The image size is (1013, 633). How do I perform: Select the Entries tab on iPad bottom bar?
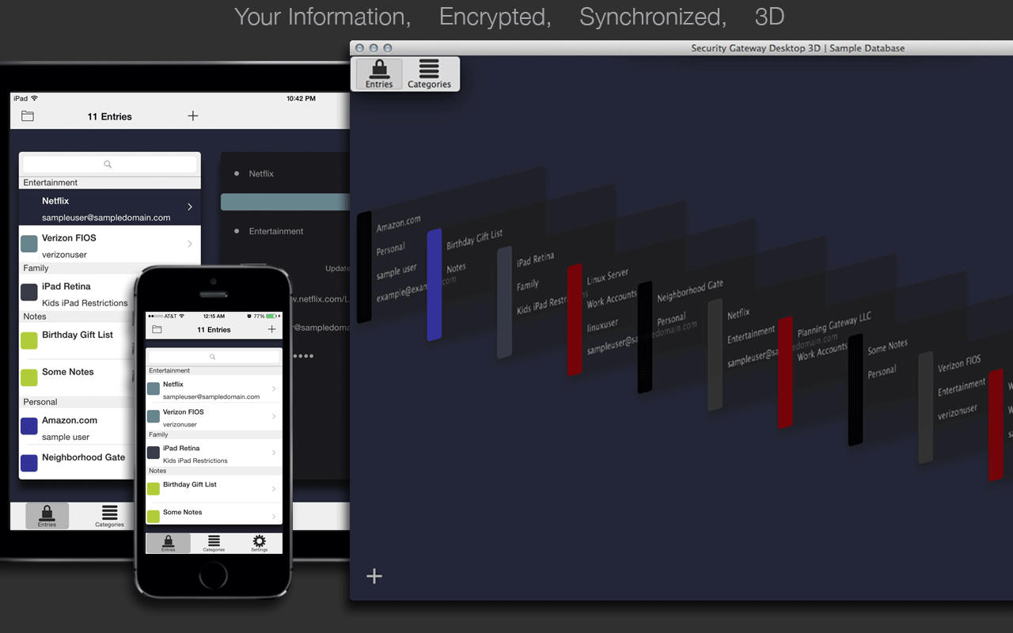pos(47,516)
